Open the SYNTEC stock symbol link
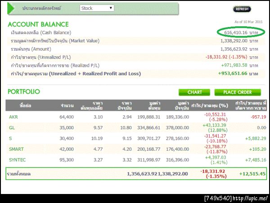The image size is (270, 203). coord(17,160)
